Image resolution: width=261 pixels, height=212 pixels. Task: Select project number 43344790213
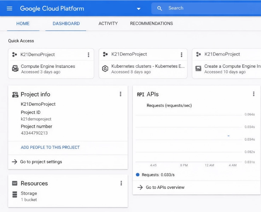click(x=34, y=133)
